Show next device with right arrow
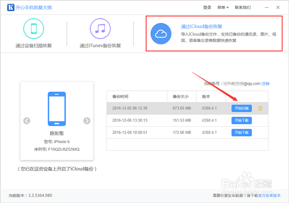The width and height of the screenshot is (289, 203). tap(87, 121)
